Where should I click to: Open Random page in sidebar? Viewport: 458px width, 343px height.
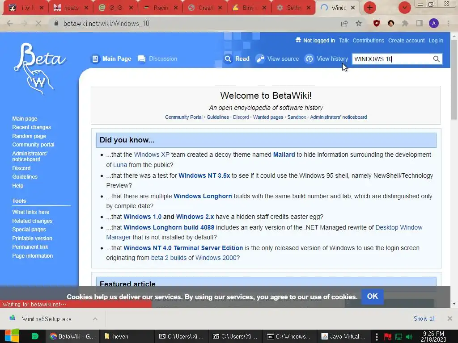tap(29, 136)
